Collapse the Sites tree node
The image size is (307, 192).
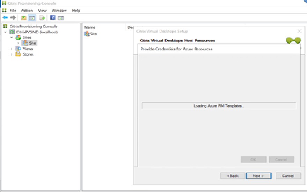[12, 38]
